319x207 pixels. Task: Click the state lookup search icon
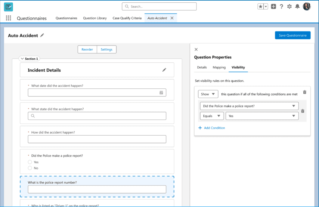33,116
